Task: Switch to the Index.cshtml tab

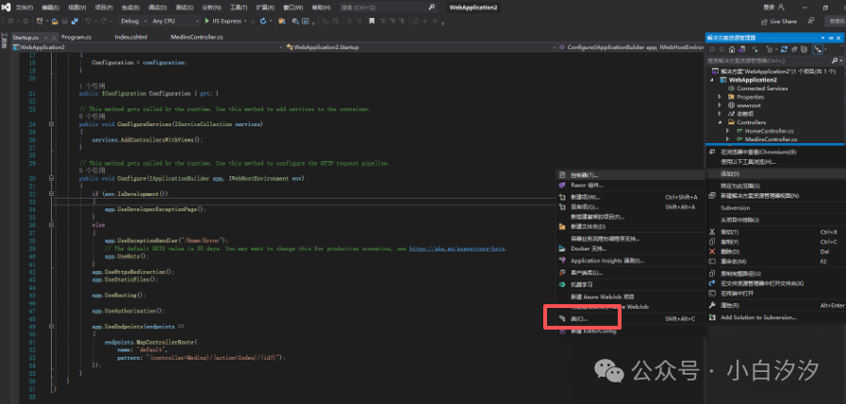Action: click(130, 37)
